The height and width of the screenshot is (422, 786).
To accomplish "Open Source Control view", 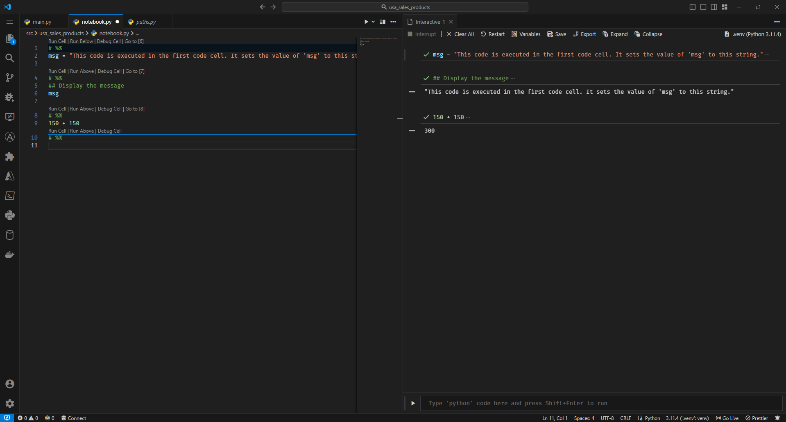I will click(10, 78).
